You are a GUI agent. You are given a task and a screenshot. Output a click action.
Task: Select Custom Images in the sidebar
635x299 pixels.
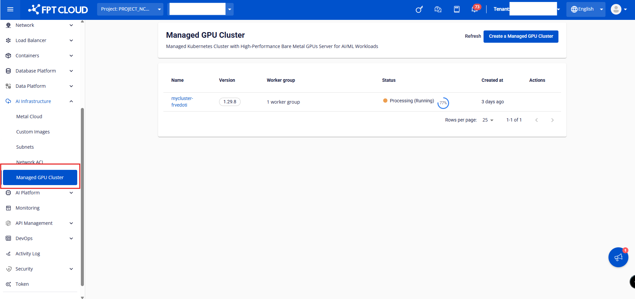pos(33,132)
